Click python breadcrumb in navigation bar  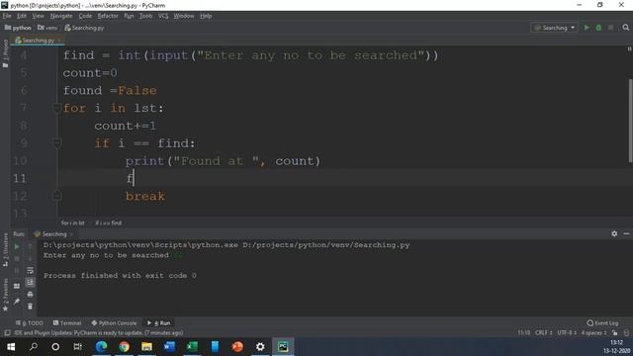(x=18, y=28)
